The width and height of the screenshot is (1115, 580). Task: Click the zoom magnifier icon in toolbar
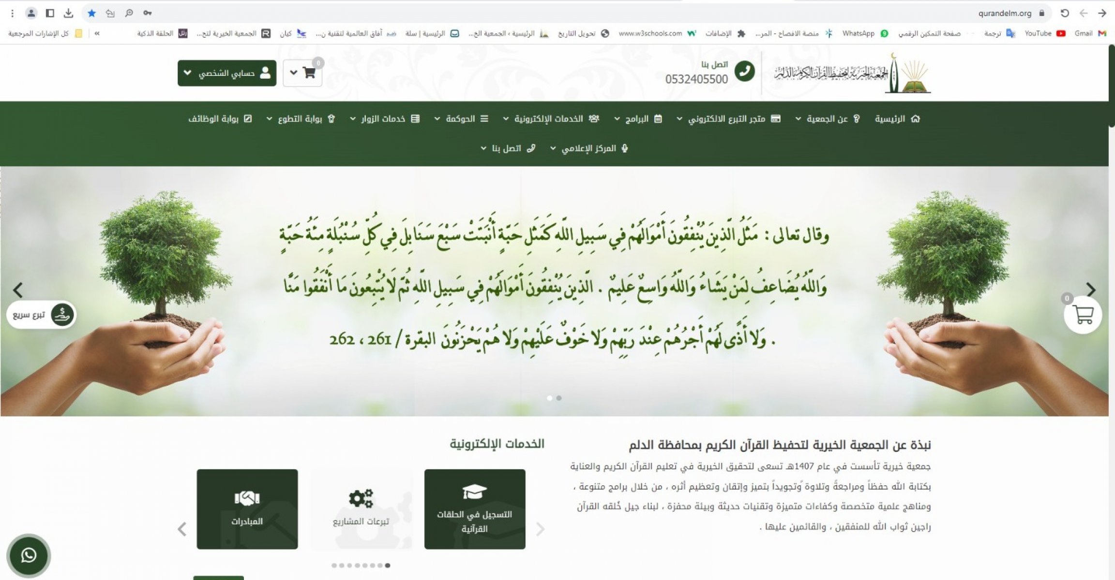click(x=129, y=13)
